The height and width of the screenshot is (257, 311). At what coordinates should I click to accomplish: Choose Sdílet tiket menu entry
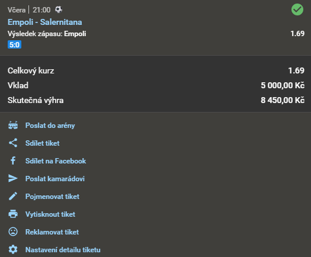[42, 143]
